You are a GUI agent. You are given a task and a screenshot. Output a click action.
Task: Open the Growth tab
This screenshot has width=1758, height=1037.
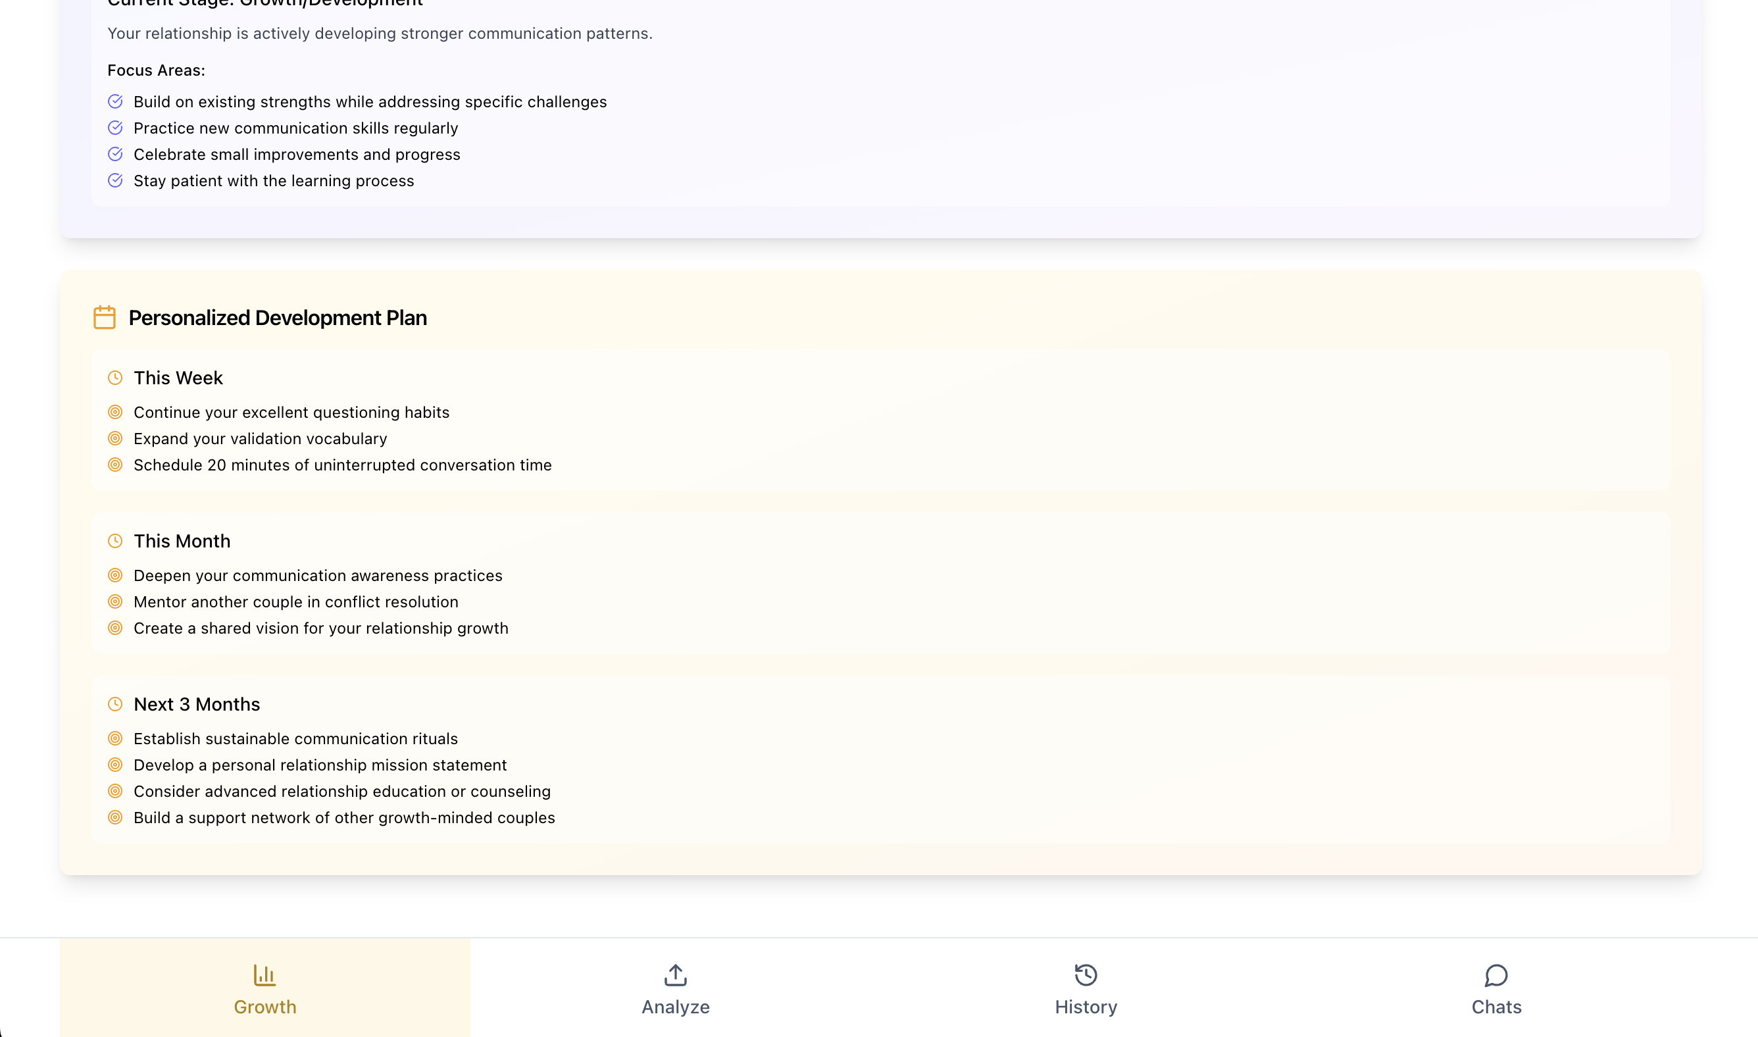coord(264,988)
